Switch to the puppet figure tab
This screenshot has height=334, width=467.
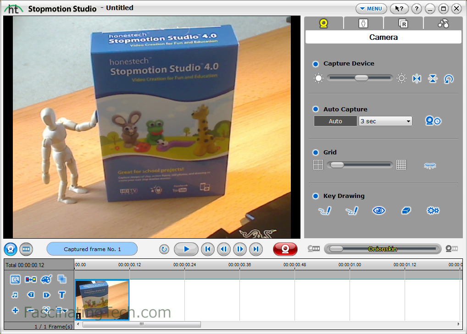363,23
